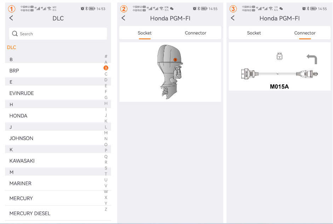The width and height of the screenshot is (333, 224).
Task: Open the MARINER entry
Action: click(58, 183)
